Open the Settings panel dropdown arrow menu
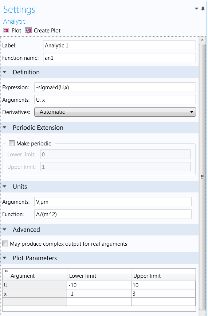This screenshot has height=316, width=208. click(196, 9)
